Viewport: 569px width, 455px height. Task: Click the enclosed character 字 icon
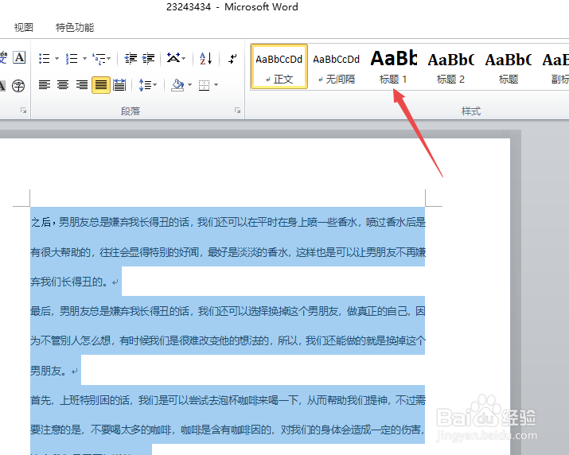pos(18,86)
